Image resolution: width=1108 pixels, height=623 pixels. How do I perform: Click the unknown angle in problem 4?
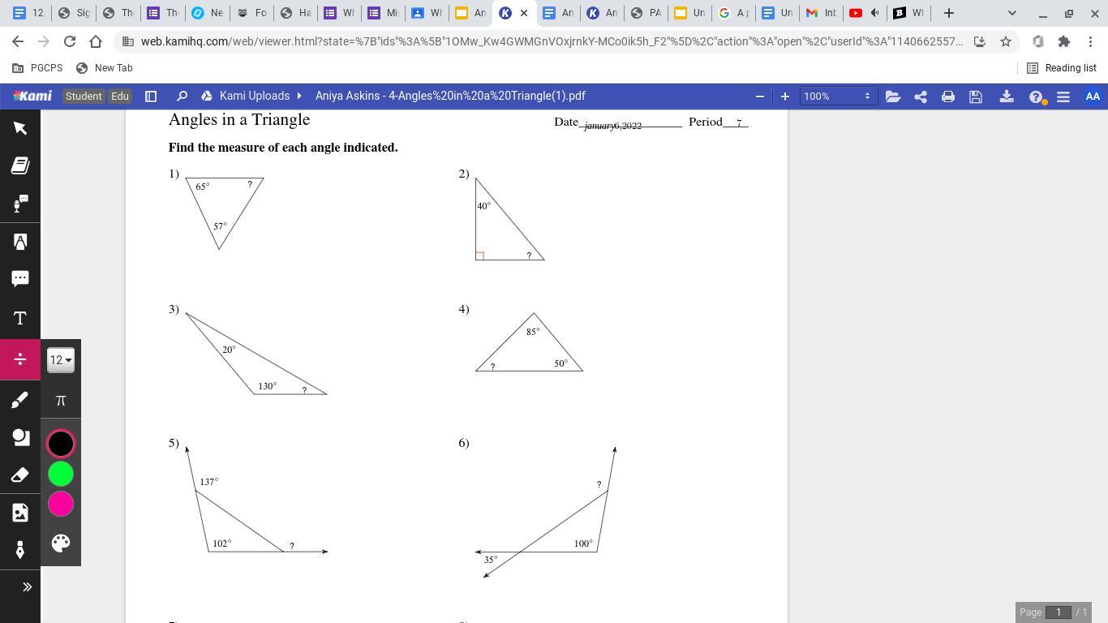click(492, 367)
